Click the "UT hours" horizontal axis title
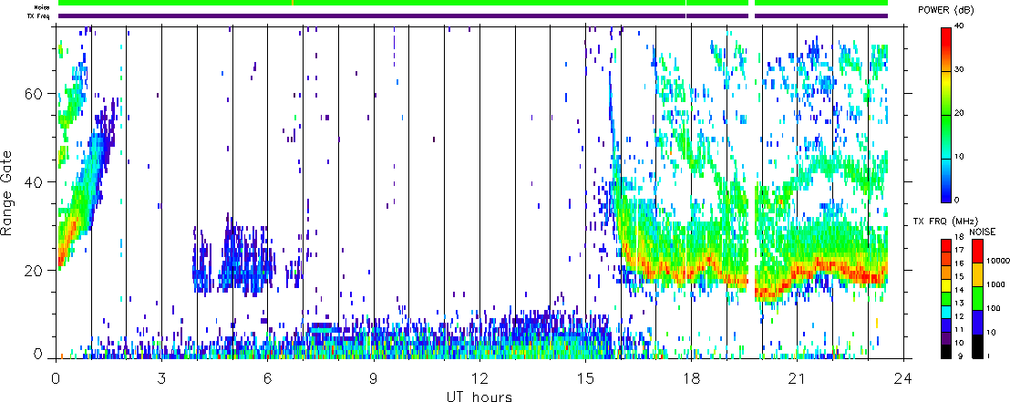This screenshot has width=1010, height=402. [479, 396]
